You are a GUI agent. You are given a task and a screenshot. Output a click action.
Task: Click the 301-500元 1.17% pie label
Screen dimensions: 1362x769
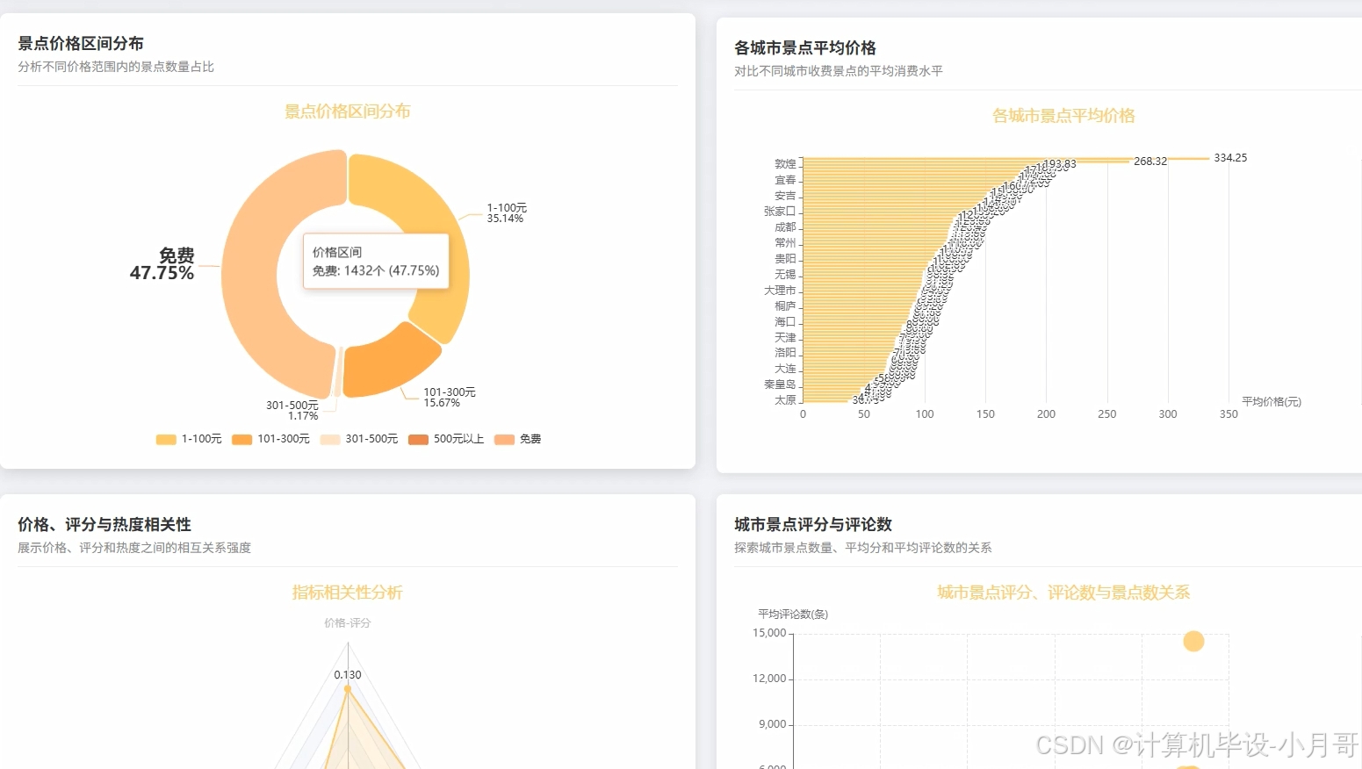(x=292, y=411)
